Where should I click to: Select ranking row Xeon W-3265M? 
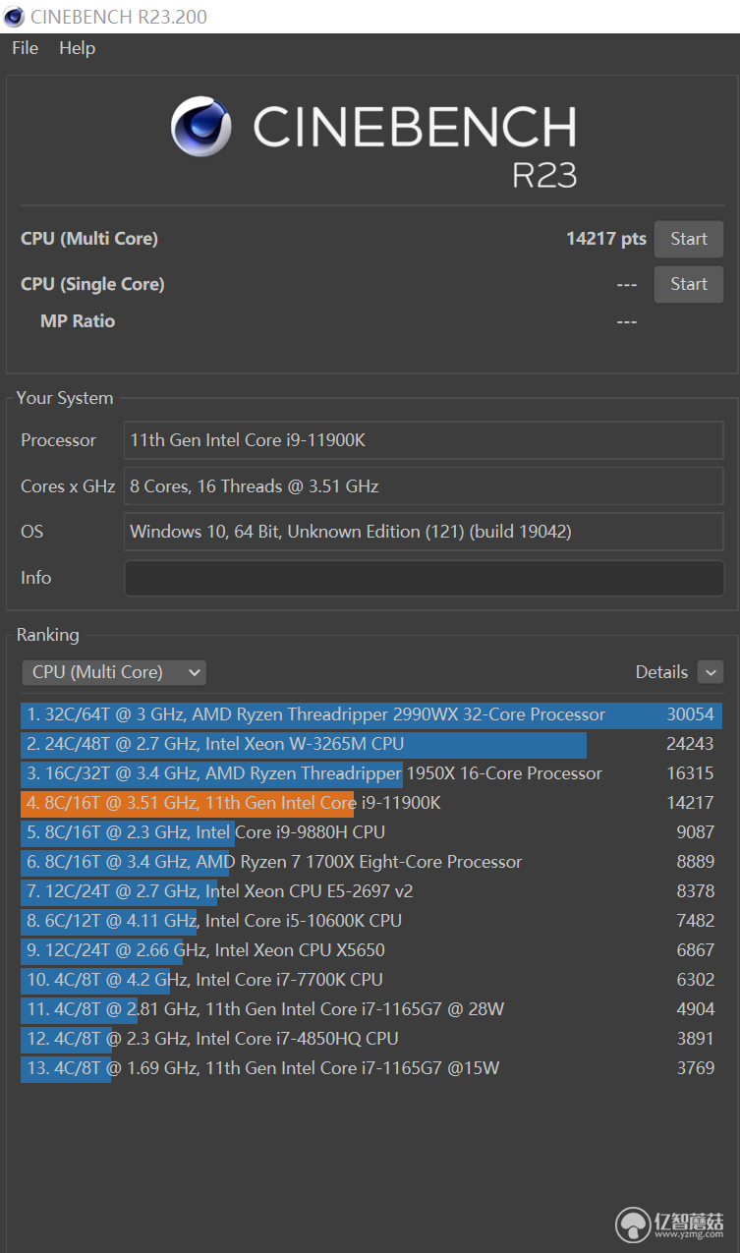371,744
